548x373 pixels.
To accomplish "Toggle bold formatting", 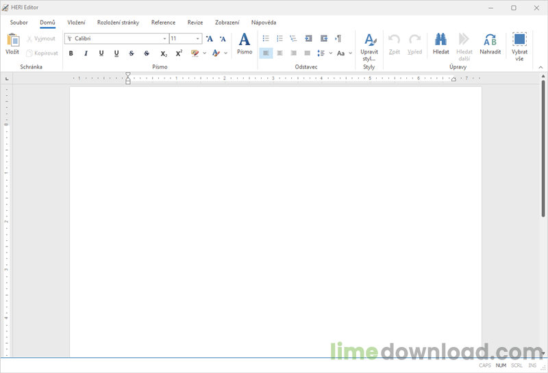I will [x=71, y=53].
